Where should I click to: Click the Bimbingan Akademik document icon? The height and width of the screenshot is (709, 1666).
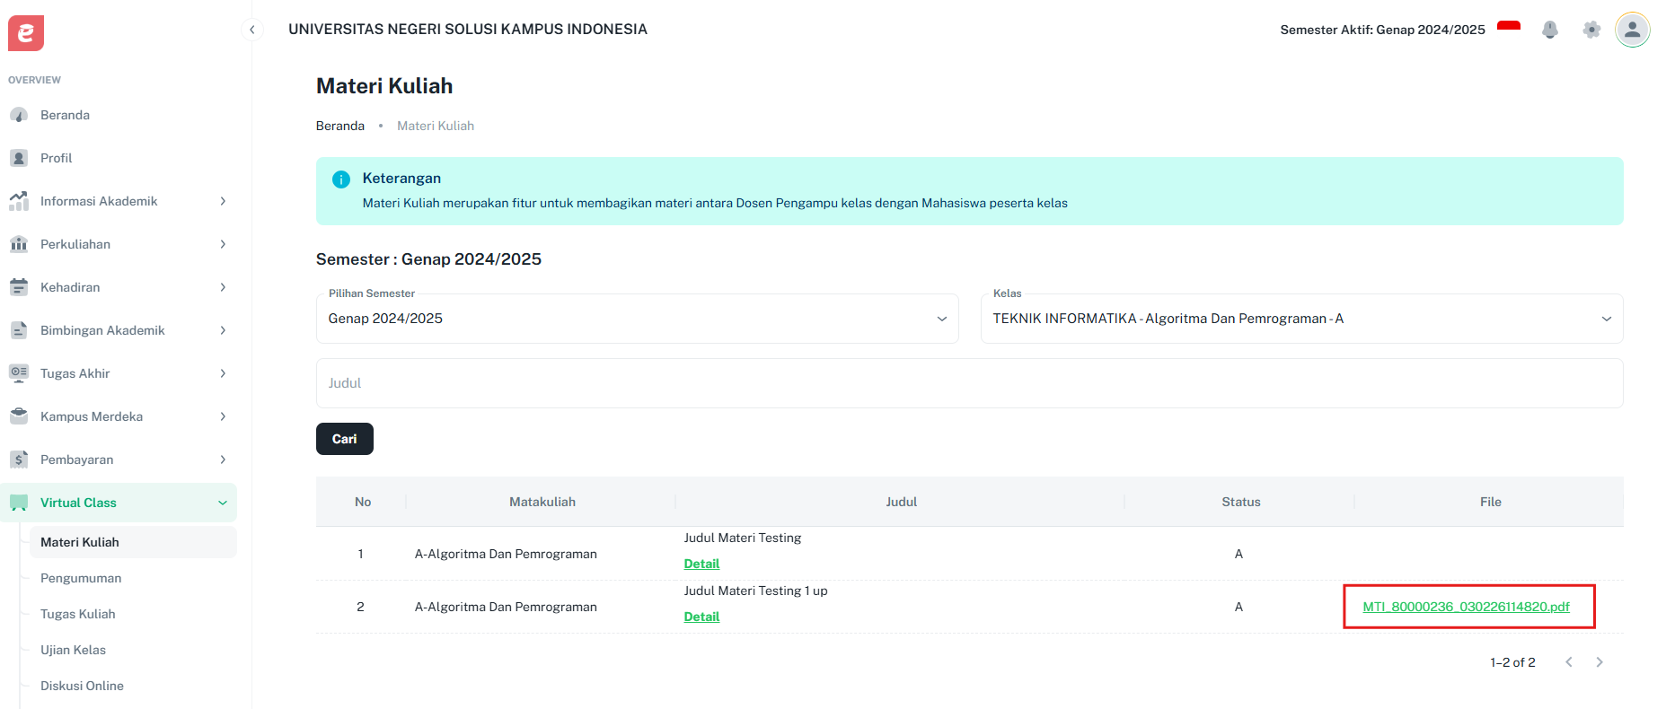click(x=19, y=330)
